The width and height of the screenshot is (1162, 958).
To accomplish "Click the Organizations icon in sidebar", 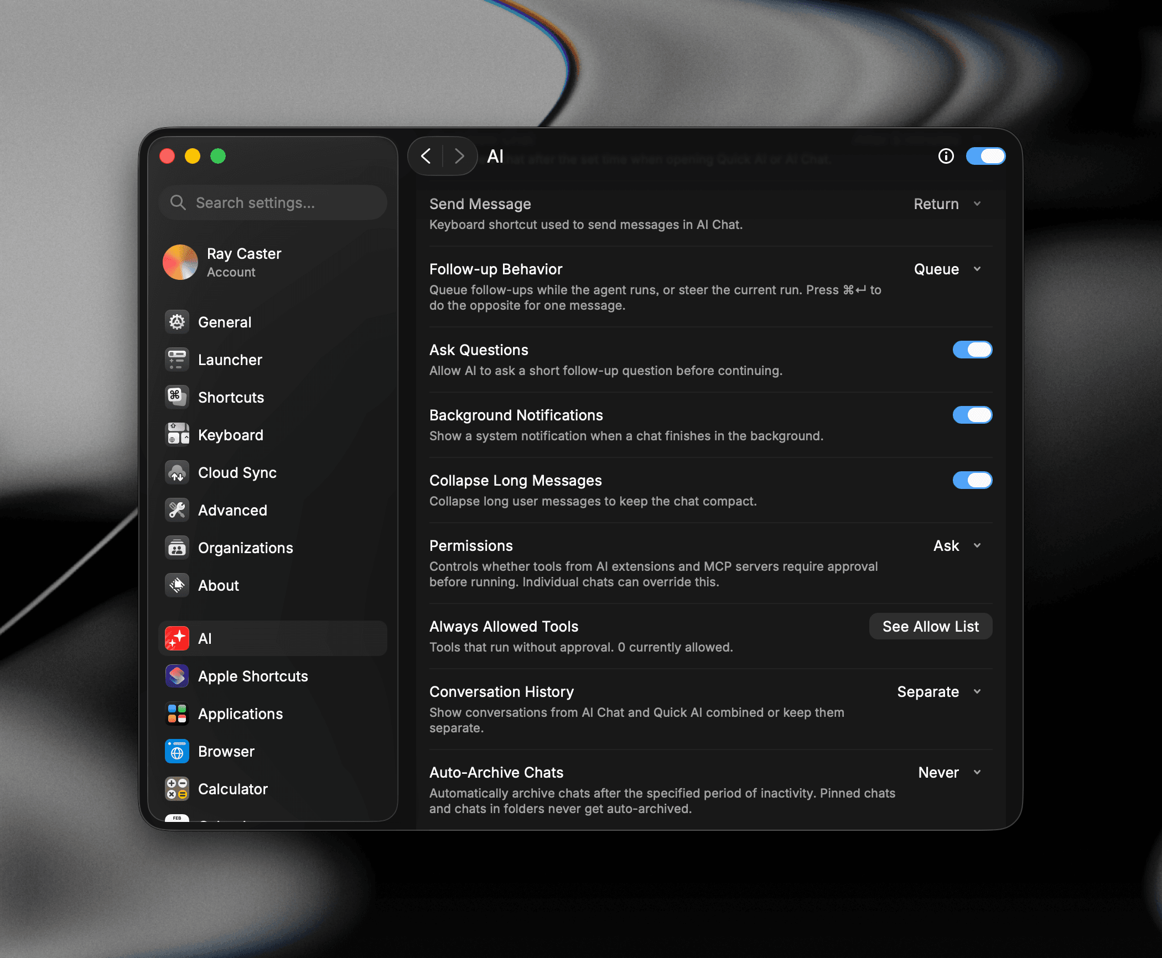I will (x=177, y=548).
